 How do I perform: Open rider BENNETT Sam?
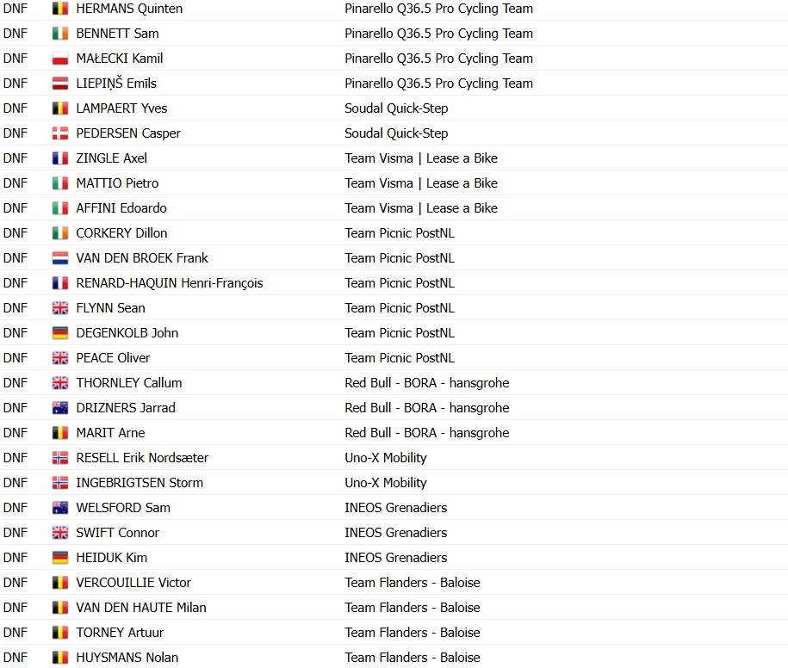117,34
